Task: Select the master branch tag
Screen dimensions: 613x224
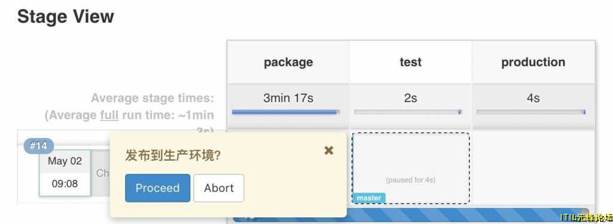Action: (x=369, y=198)
